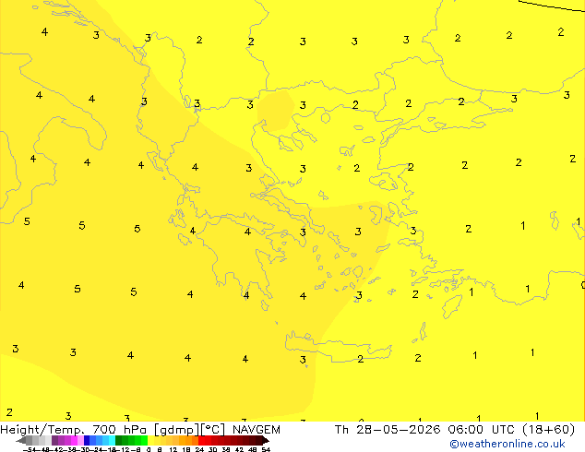Click the dark maroon right arrow end of scale
The image size is (585, 452).
tap(266, 441)
